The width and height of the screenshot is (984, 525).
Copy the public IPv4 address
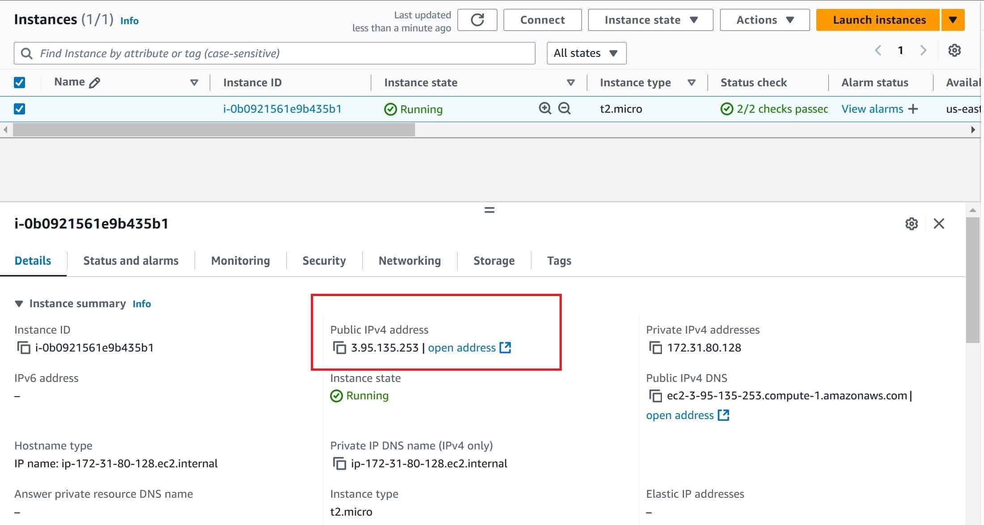click(340, 347)
